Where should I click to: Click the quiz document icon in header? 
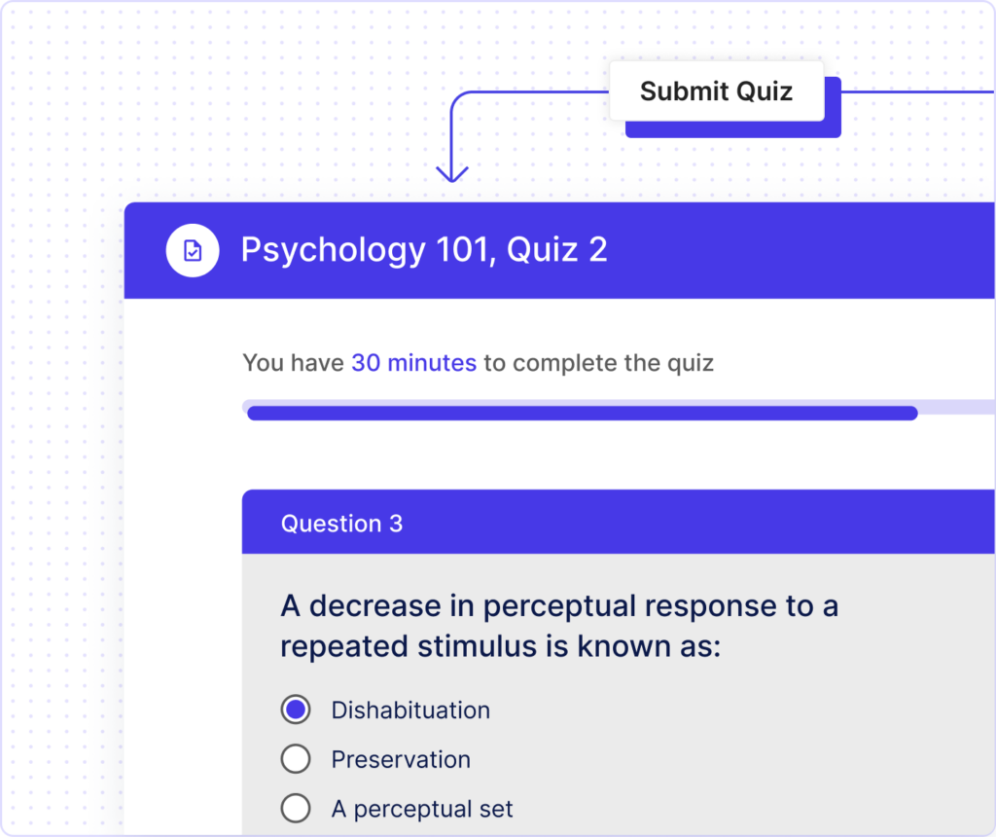[x=193, y=251]
